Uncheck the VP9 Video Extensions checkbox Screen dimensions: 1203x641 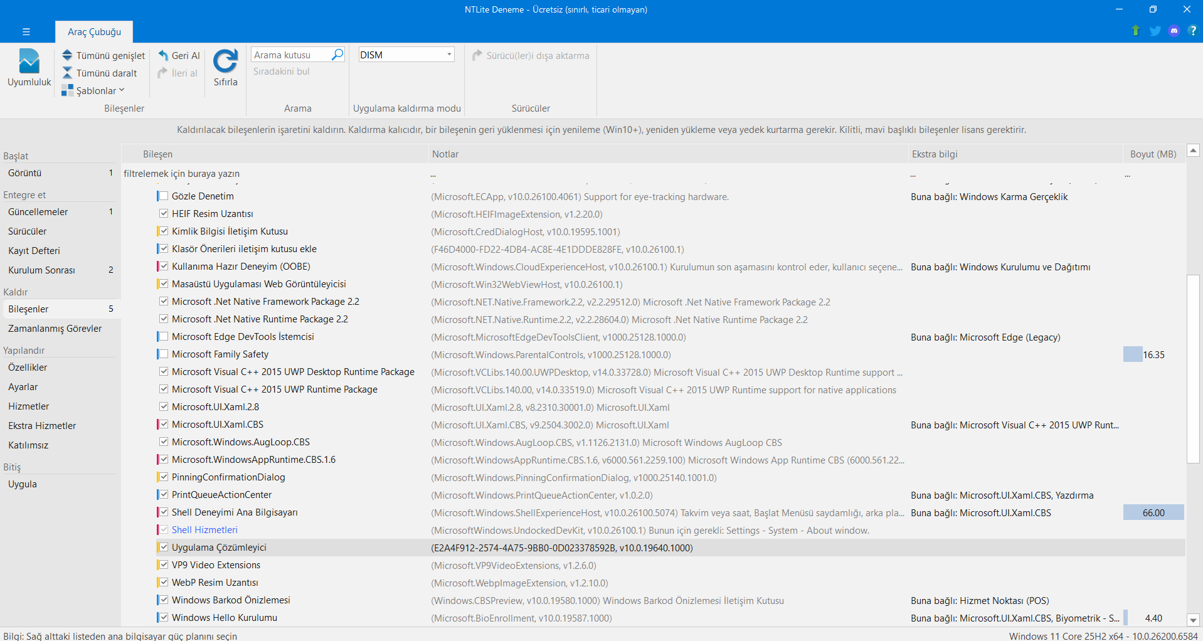point(164,565)
